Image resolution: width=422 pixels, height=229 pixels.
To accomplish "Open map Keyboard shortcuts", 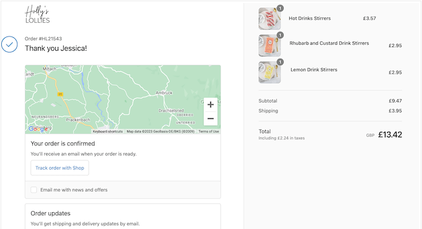I will pyautogui.click(x=107, y=132).
